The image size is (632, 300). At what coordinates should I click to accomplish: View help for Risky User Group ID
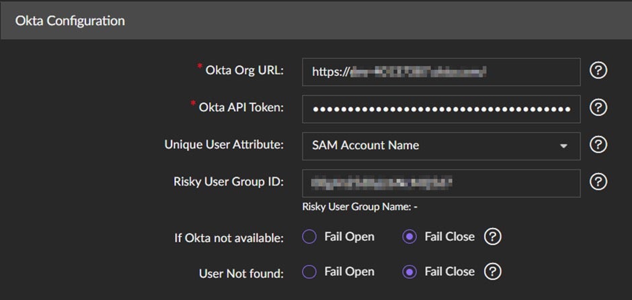598,182
